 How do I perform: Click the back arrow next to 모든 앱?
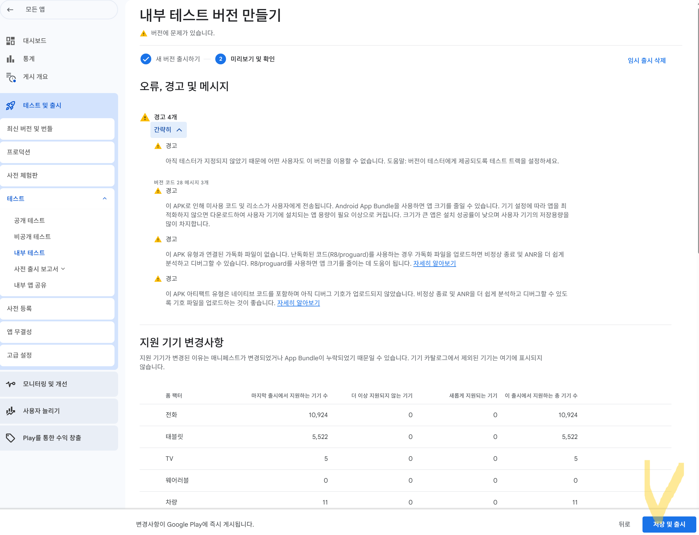point(10,10)
